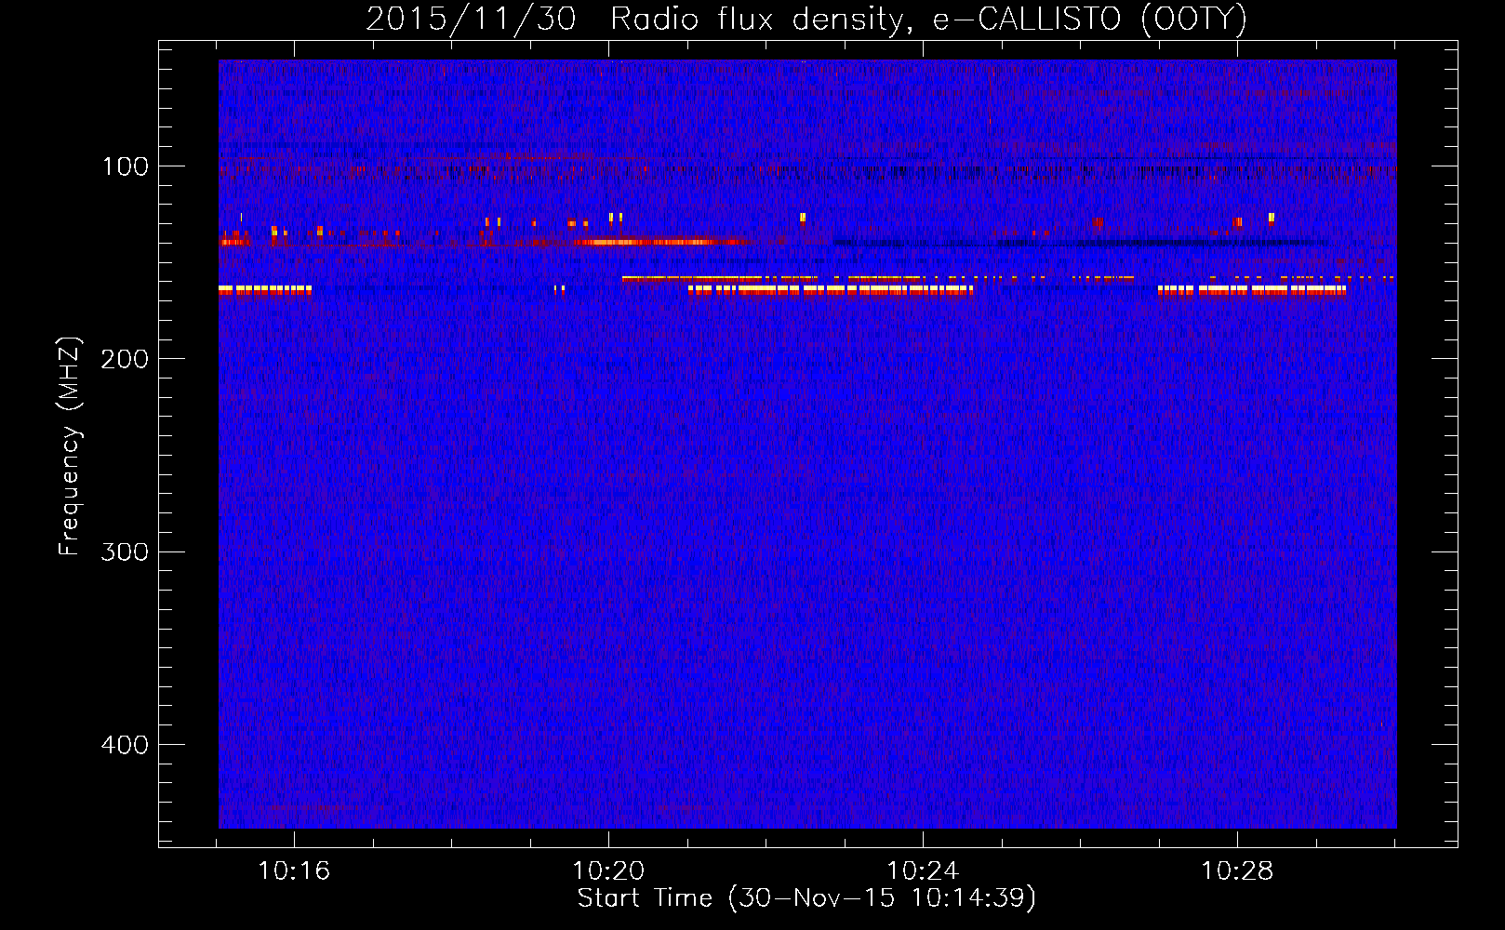Click the 400 frequency tick label
The height and width of the screenshot is (930, 1505).
pyautogui.click(x=125, y=745)
